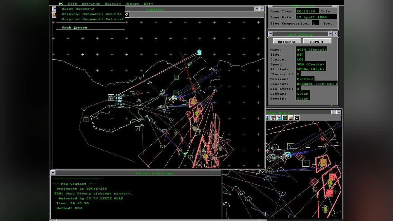This screenshot has height=221, width=393.
Task: Click the Tactical window title bar
Action: point(156,9)
